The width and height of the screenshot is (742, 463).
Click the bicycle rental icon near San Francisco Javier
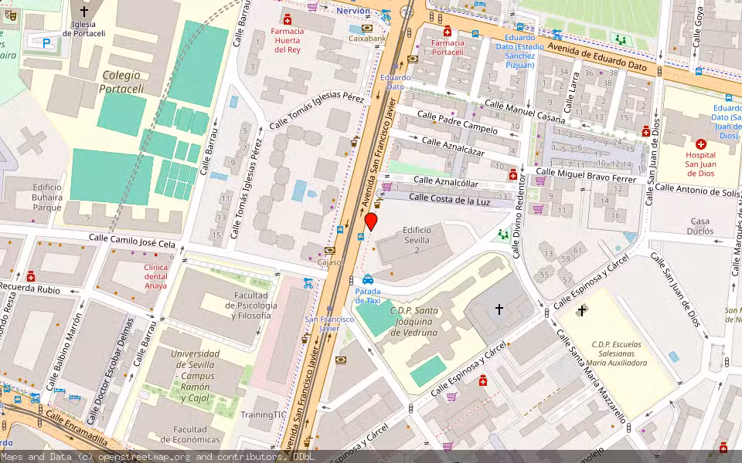coord(308,284)
